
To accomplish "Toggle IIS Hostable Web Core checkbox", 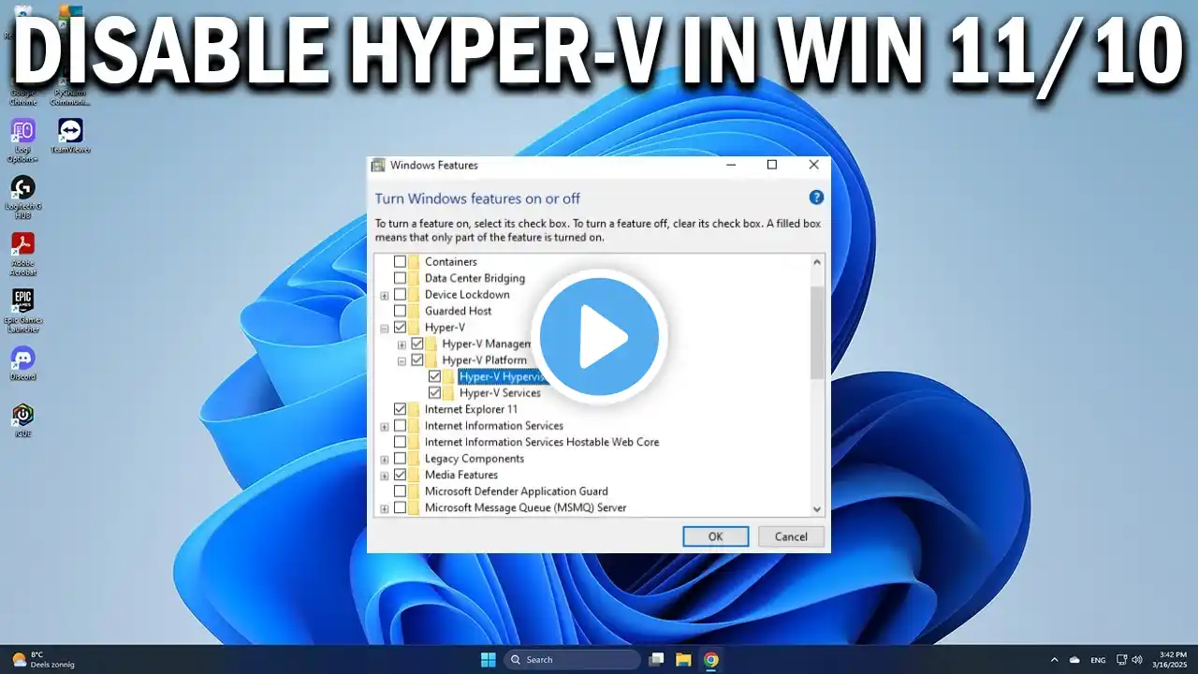I will [401, 442].
